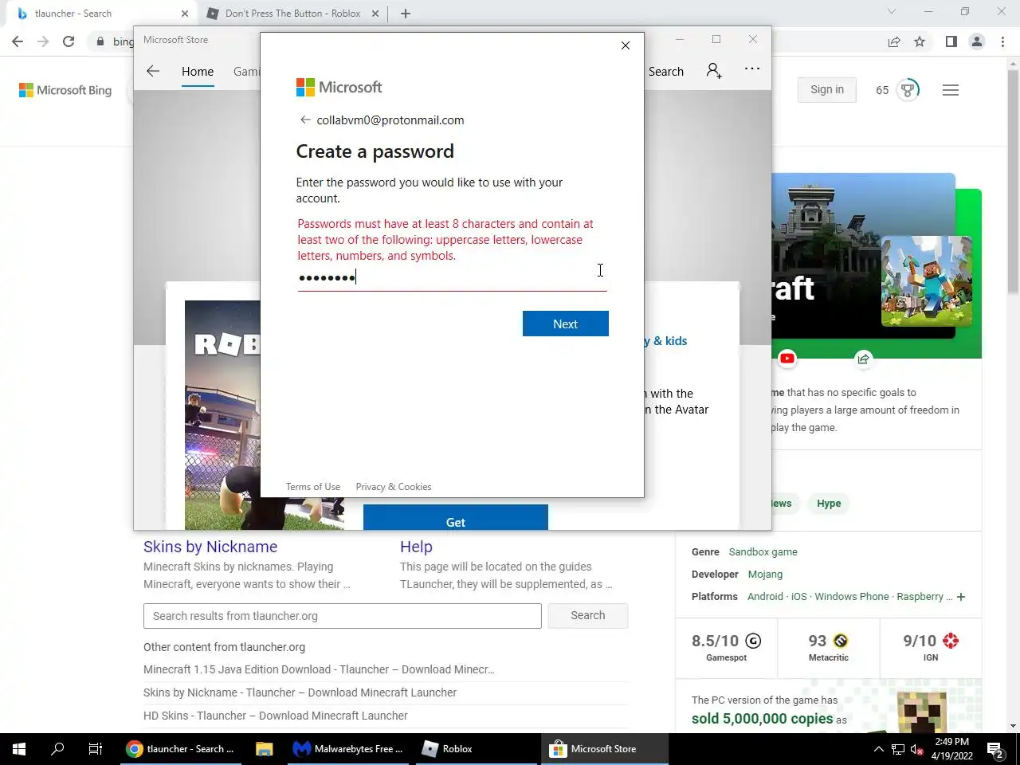Expand platforms list with plus
The height and width of the screenshot is (765, 1020).
coord(961,597)
